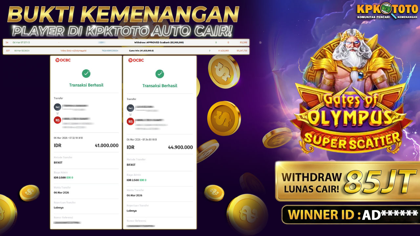
Task: Click the IDR 41.000.000 amount
Action: 86,146
